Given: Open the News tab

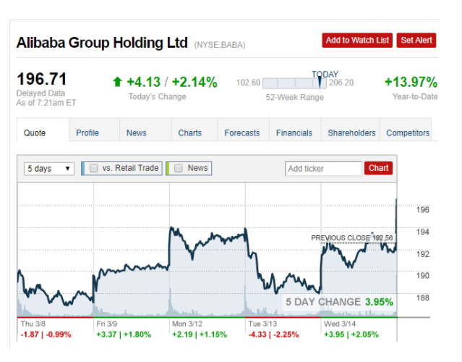Looking at the screenshot, I should point(136,132).
